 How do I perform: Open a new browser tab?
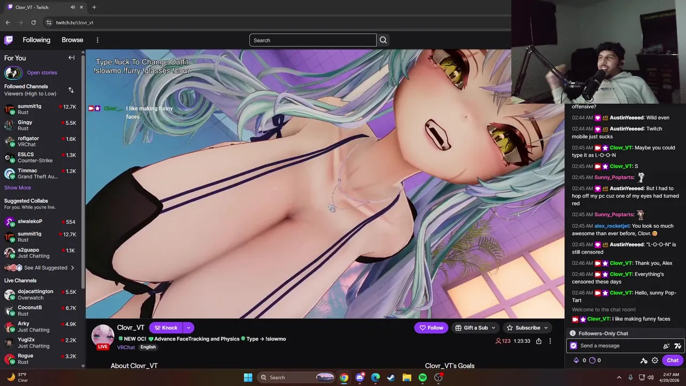(94, 8)
